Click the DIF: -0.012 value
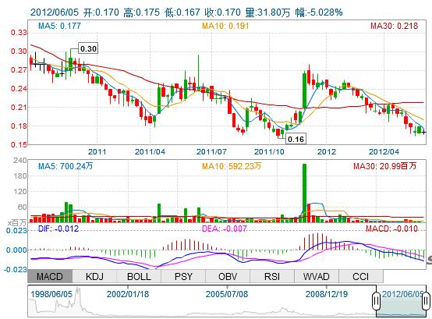This screenshot has height=319, width=432. [58, 229]
